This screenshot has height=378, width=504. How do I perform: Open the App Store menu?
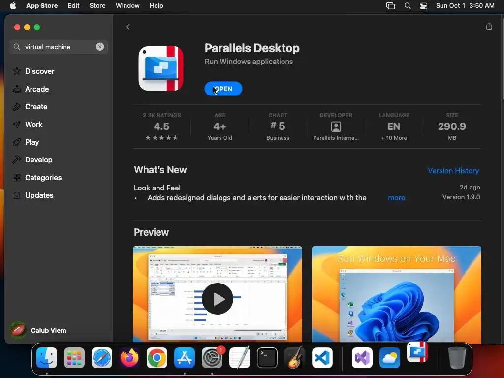point(42,6)
